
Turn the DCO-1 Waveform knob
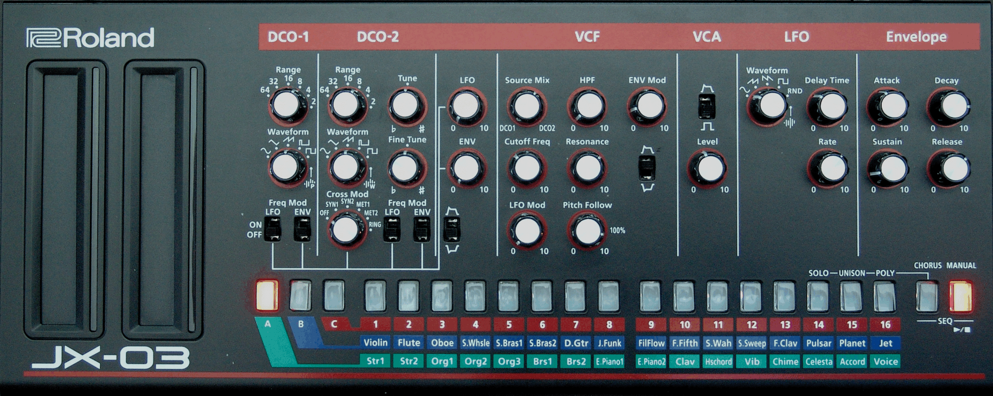(286, 168)
